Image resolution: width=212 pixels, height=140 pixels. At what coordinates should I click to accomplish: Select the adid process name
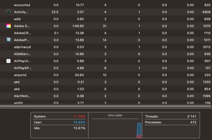(x=17, y=19)
